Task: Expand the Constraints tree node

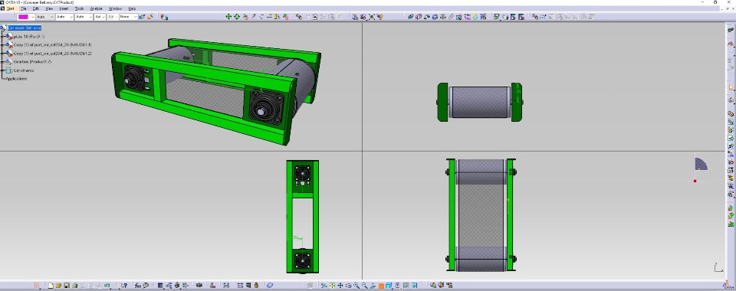Action: [x=3, y=70]
